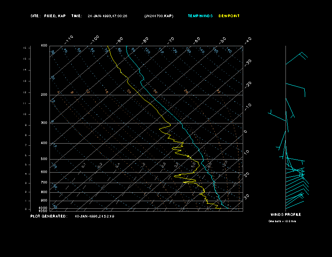Click the '(J1211700.KAP)' file name
332x257 pixels.
click(x=159, y=16)
